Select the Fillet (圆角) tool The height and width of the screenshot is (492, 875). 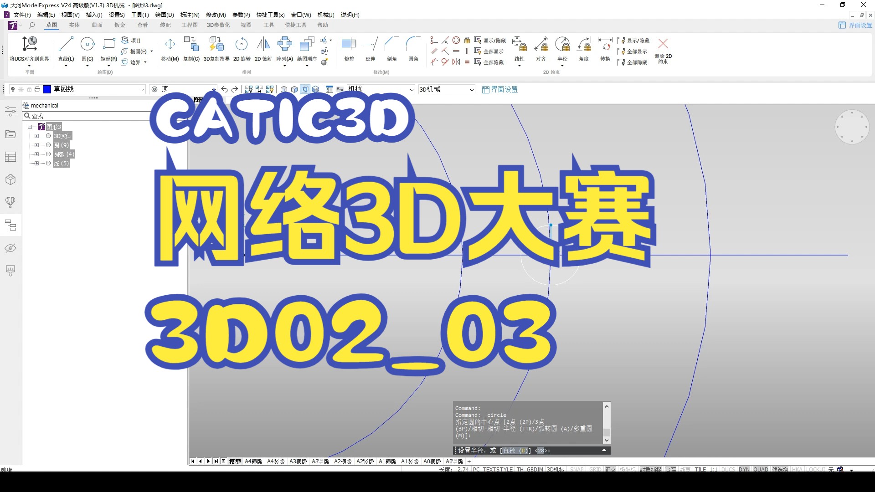[x=413, y=49]
